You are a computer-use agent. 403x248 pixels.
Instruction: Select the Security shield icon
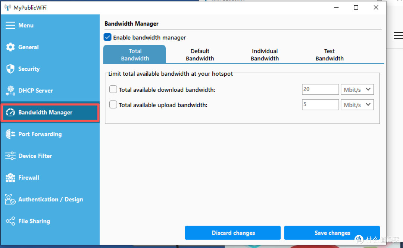10,69
